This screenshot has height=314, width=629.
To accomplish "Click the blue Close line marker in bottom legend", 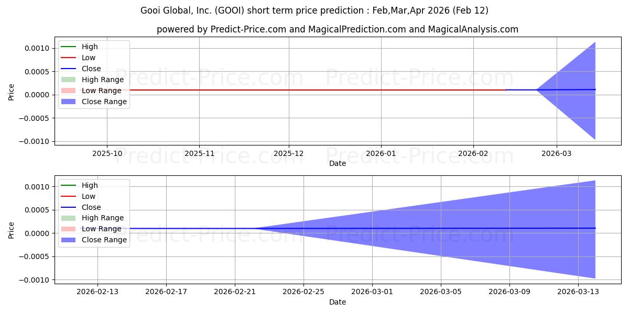I will tap(69, 207).
